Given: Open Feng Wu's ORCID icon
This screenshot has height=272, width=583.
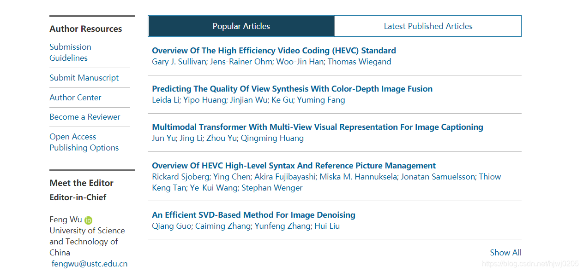Looking at the screenshot, I should pos(89,220).
